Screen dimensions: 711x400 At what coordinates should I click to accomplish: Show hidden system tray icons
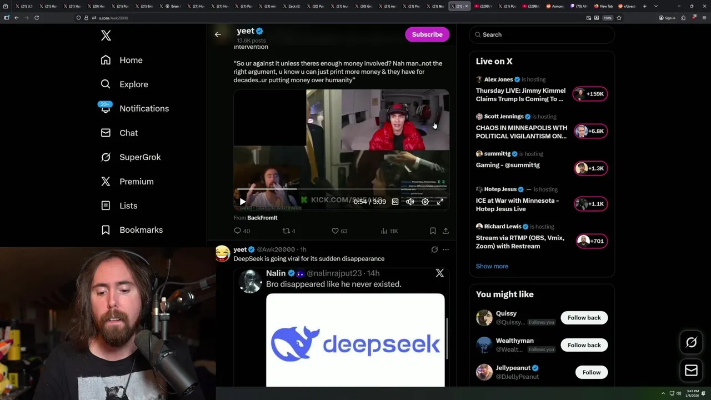(663, 393)
